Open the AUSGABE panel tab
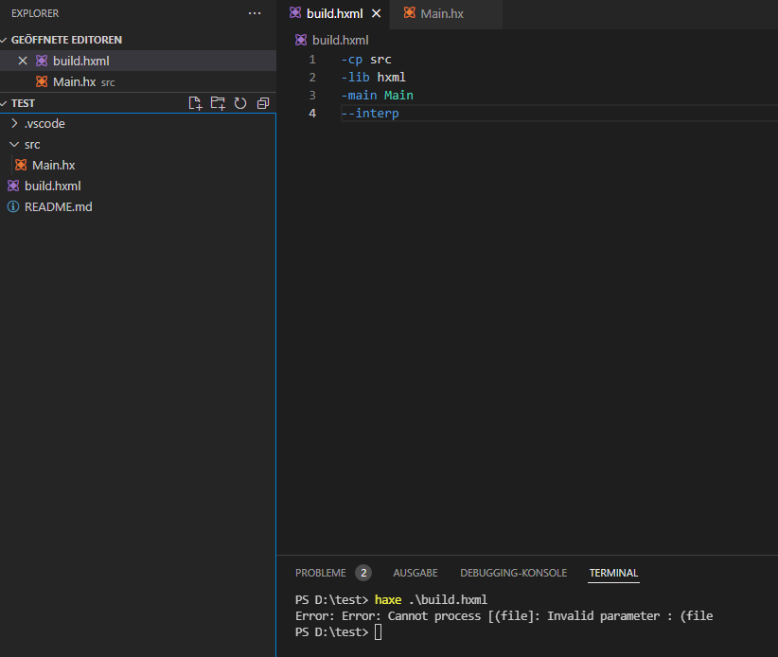 416,573
